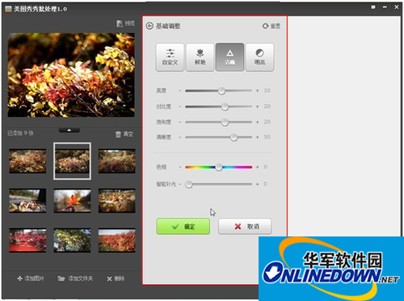The height and width of the screenshot is (301, 404).
Task: Collapse the preview with the up arrow
Action: coord(69,130)
